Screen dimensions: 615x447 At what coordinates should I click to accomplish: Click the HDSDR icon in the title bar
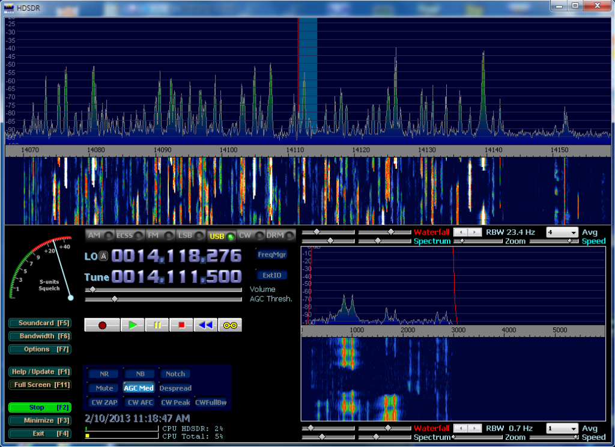click(8, 8)
